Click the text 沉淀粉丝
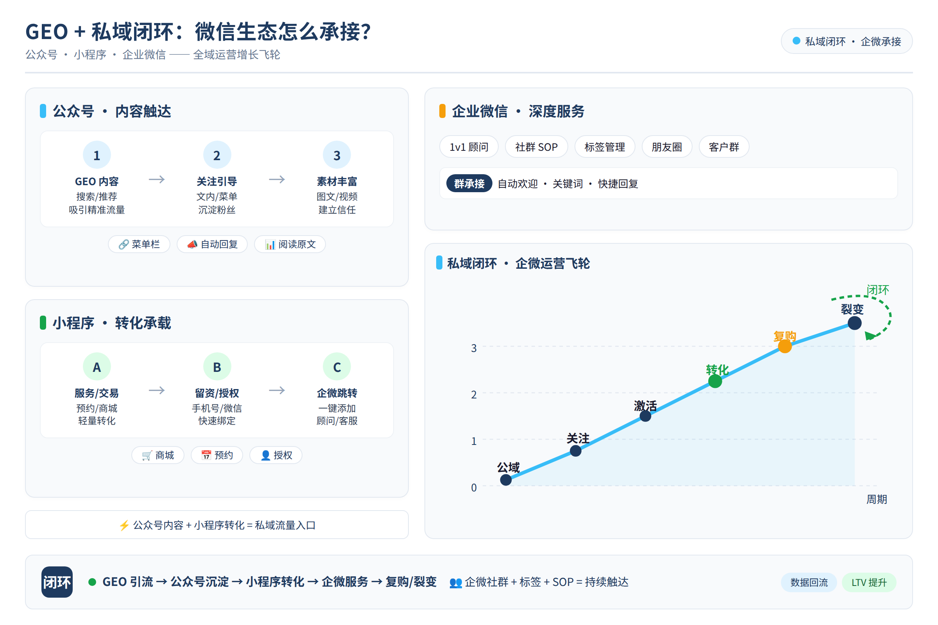Image resolution: width=938 pixels, height=625 pixels. [x=217, y=210]
